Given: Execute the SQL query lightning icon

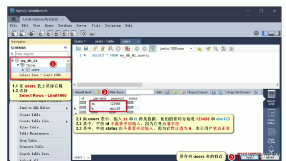Looking at the screenshot, I should (95, 48).
